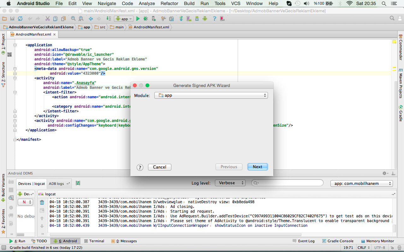Open the Analyze menu
404x252 pixels.
pyautogui.click(x=147, y=3)
